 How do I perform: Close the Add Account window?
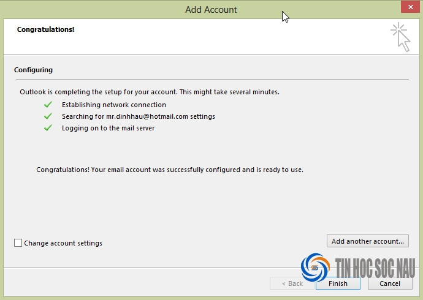pyautogui.click(x=410, y=7)
